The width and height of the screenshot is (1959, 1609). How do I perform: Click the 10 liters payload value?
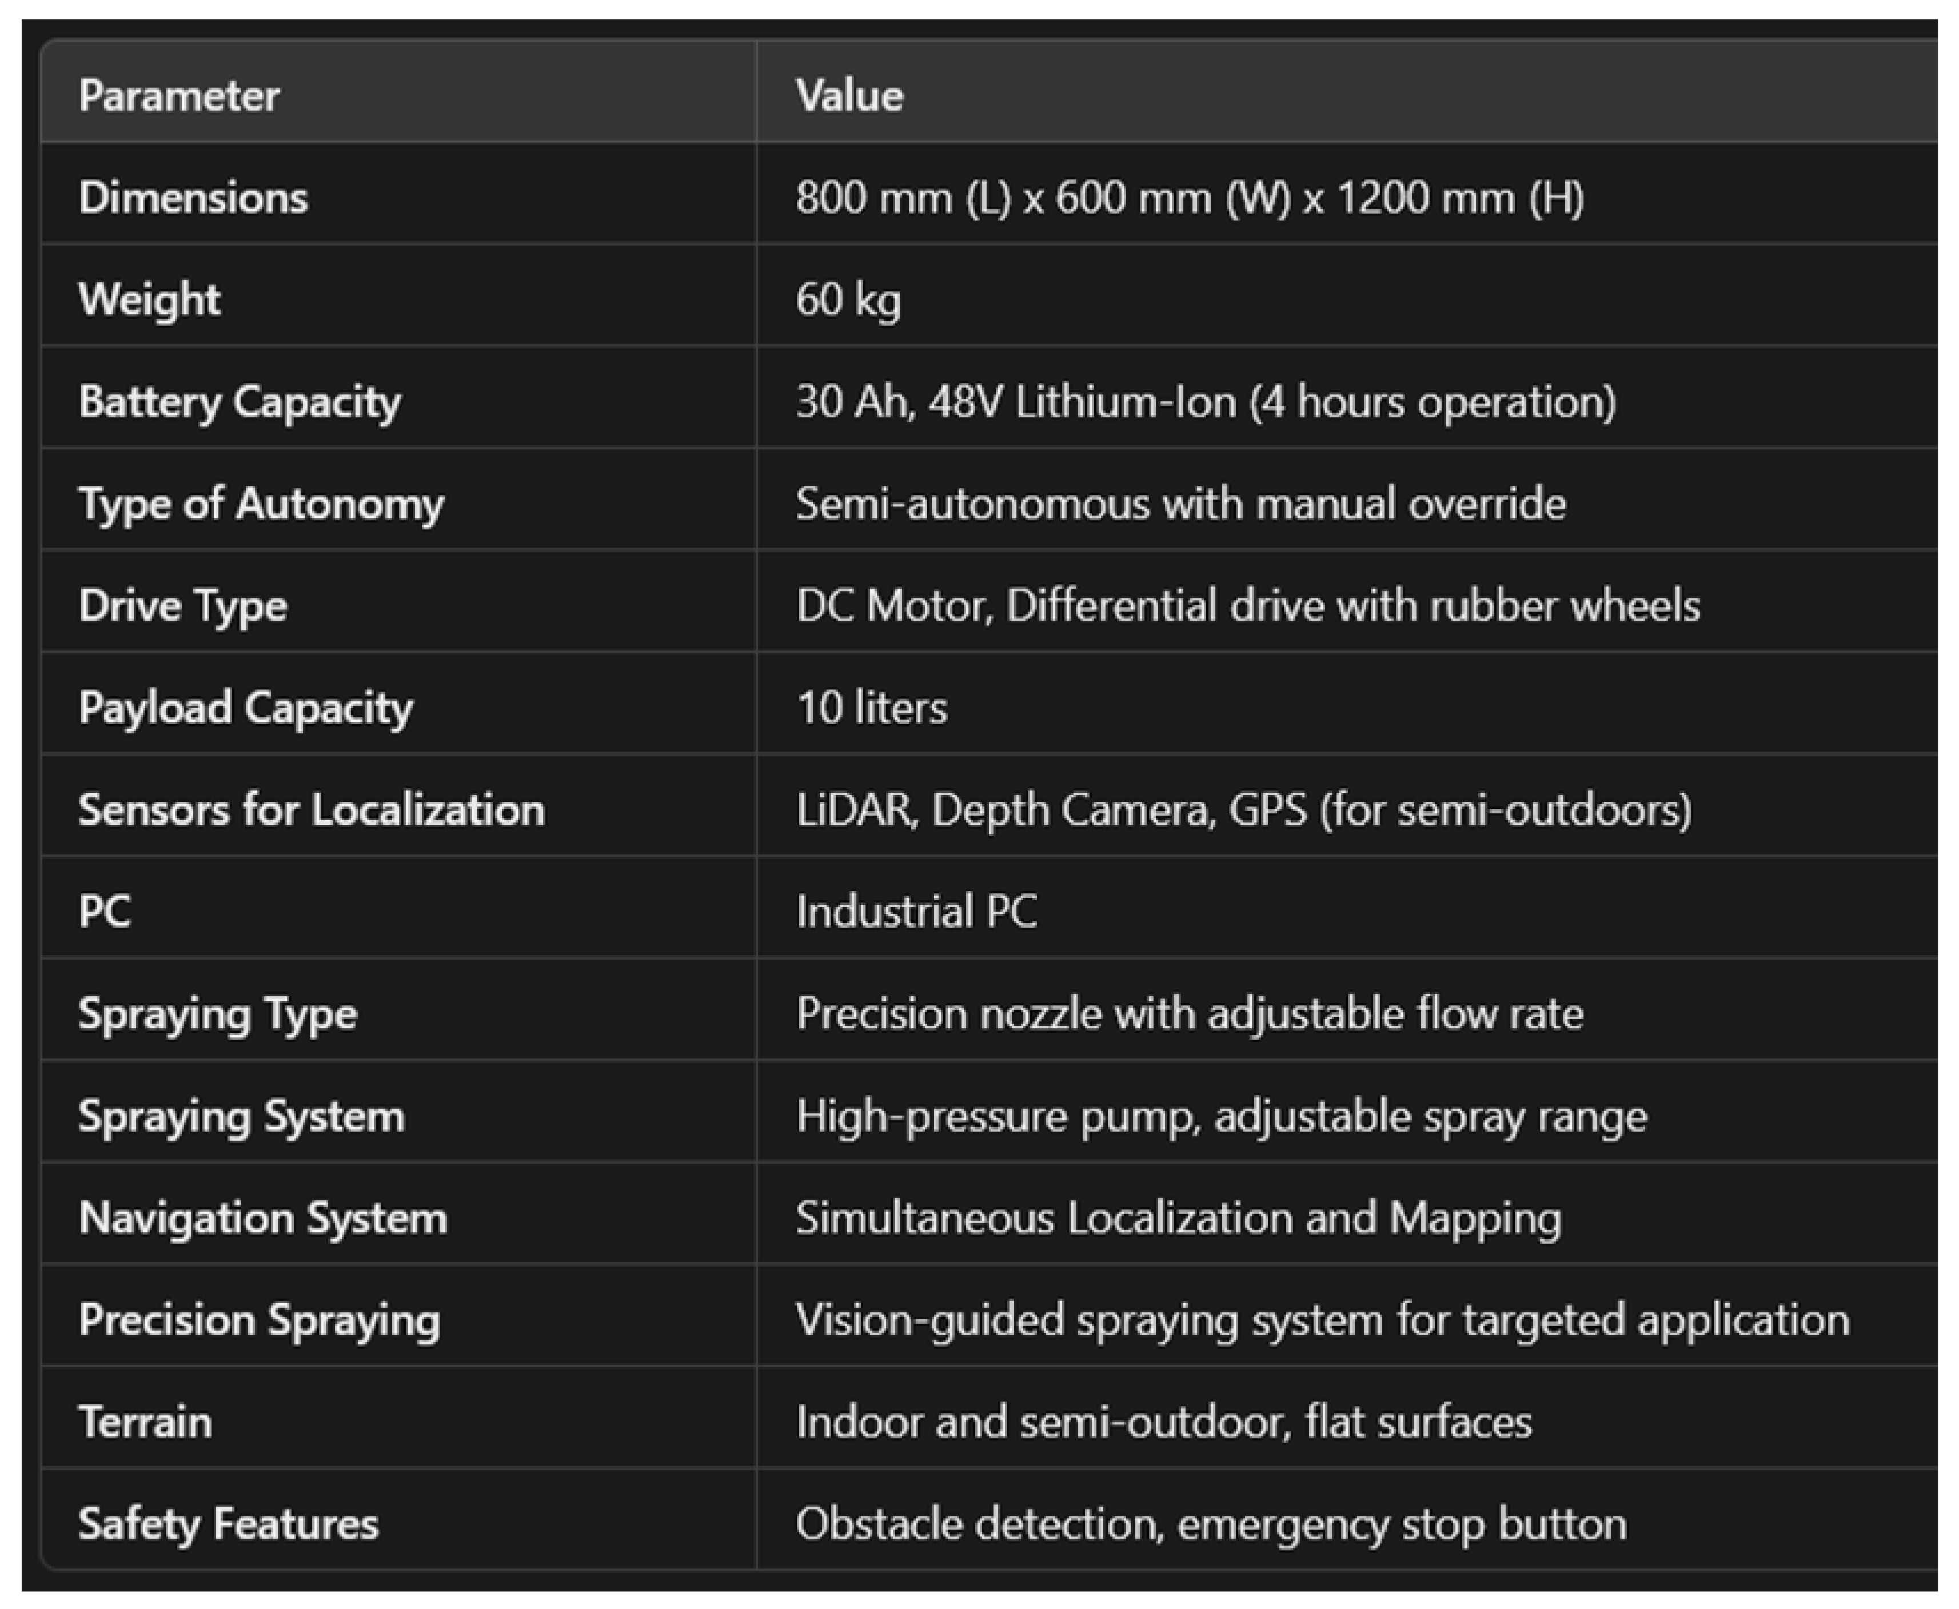871,707
